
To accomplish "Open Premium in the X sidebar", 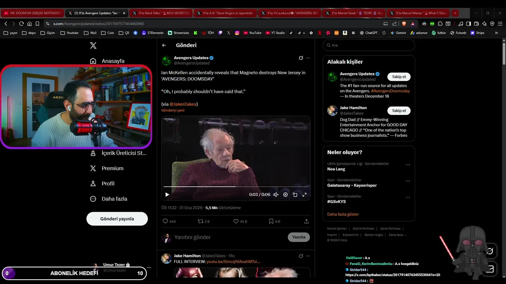I will pyautogui.click(x=107, y=168).
